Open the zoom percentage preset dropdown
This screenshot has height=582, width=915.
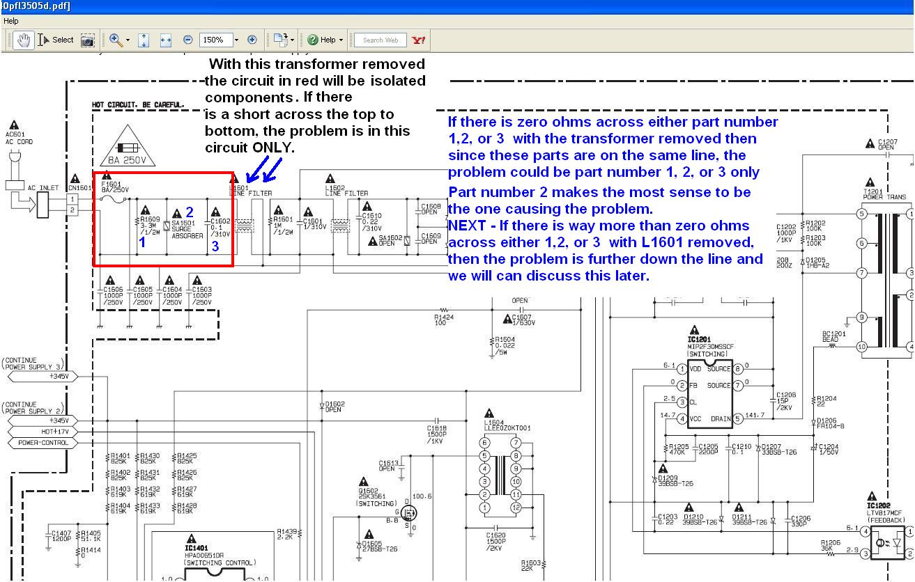[x=236, y=40]
